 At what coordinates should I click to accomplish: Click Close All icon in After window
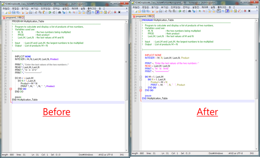point(156,11)
